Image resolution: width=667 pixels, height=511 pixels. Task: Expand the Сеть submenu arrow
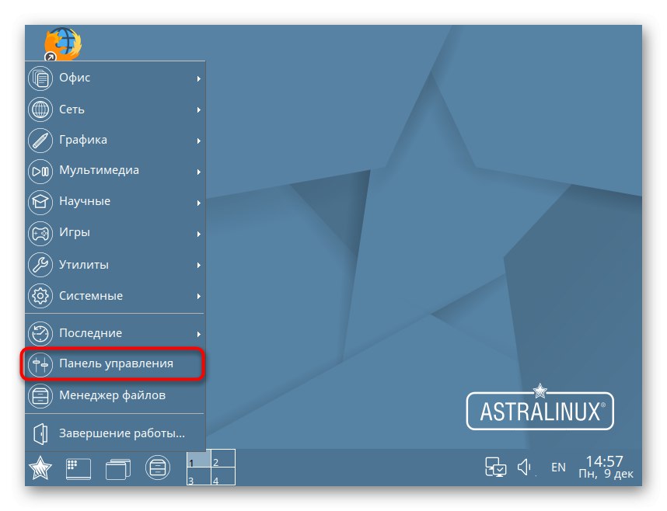click(197, 109)
